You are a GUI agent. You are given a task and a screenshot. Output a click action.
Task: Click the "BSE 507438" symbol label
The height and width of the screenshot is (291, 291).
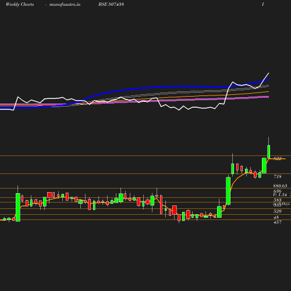click(x=111, y=4)
